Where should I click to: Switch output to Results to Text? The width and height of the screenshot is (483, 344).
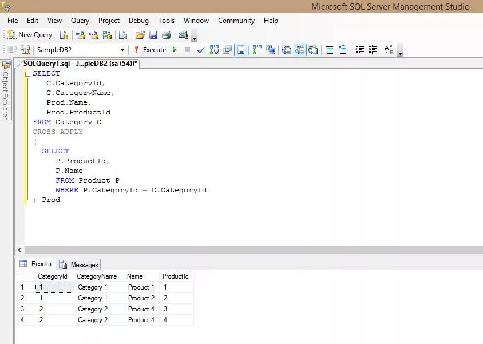pyautogui.click(x=287, y=50)
